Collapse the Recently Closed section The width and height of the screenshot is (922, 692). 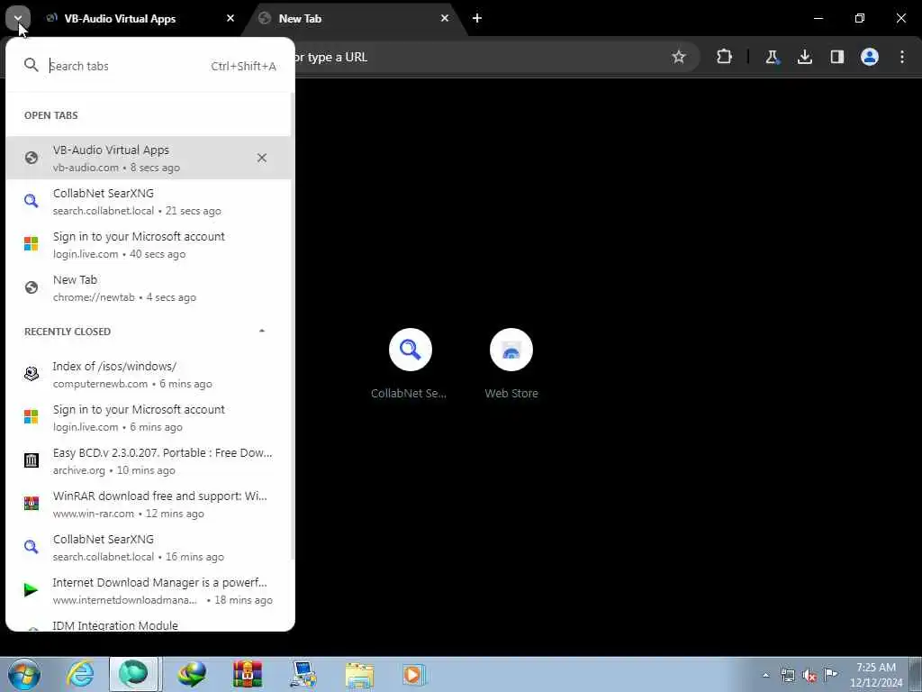(x=262, y=331)
